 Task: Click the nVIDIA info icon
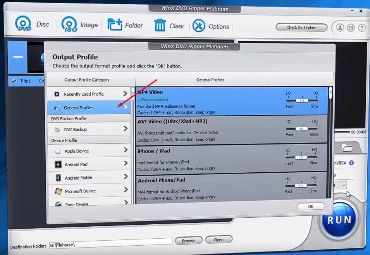tap(351, 163)
